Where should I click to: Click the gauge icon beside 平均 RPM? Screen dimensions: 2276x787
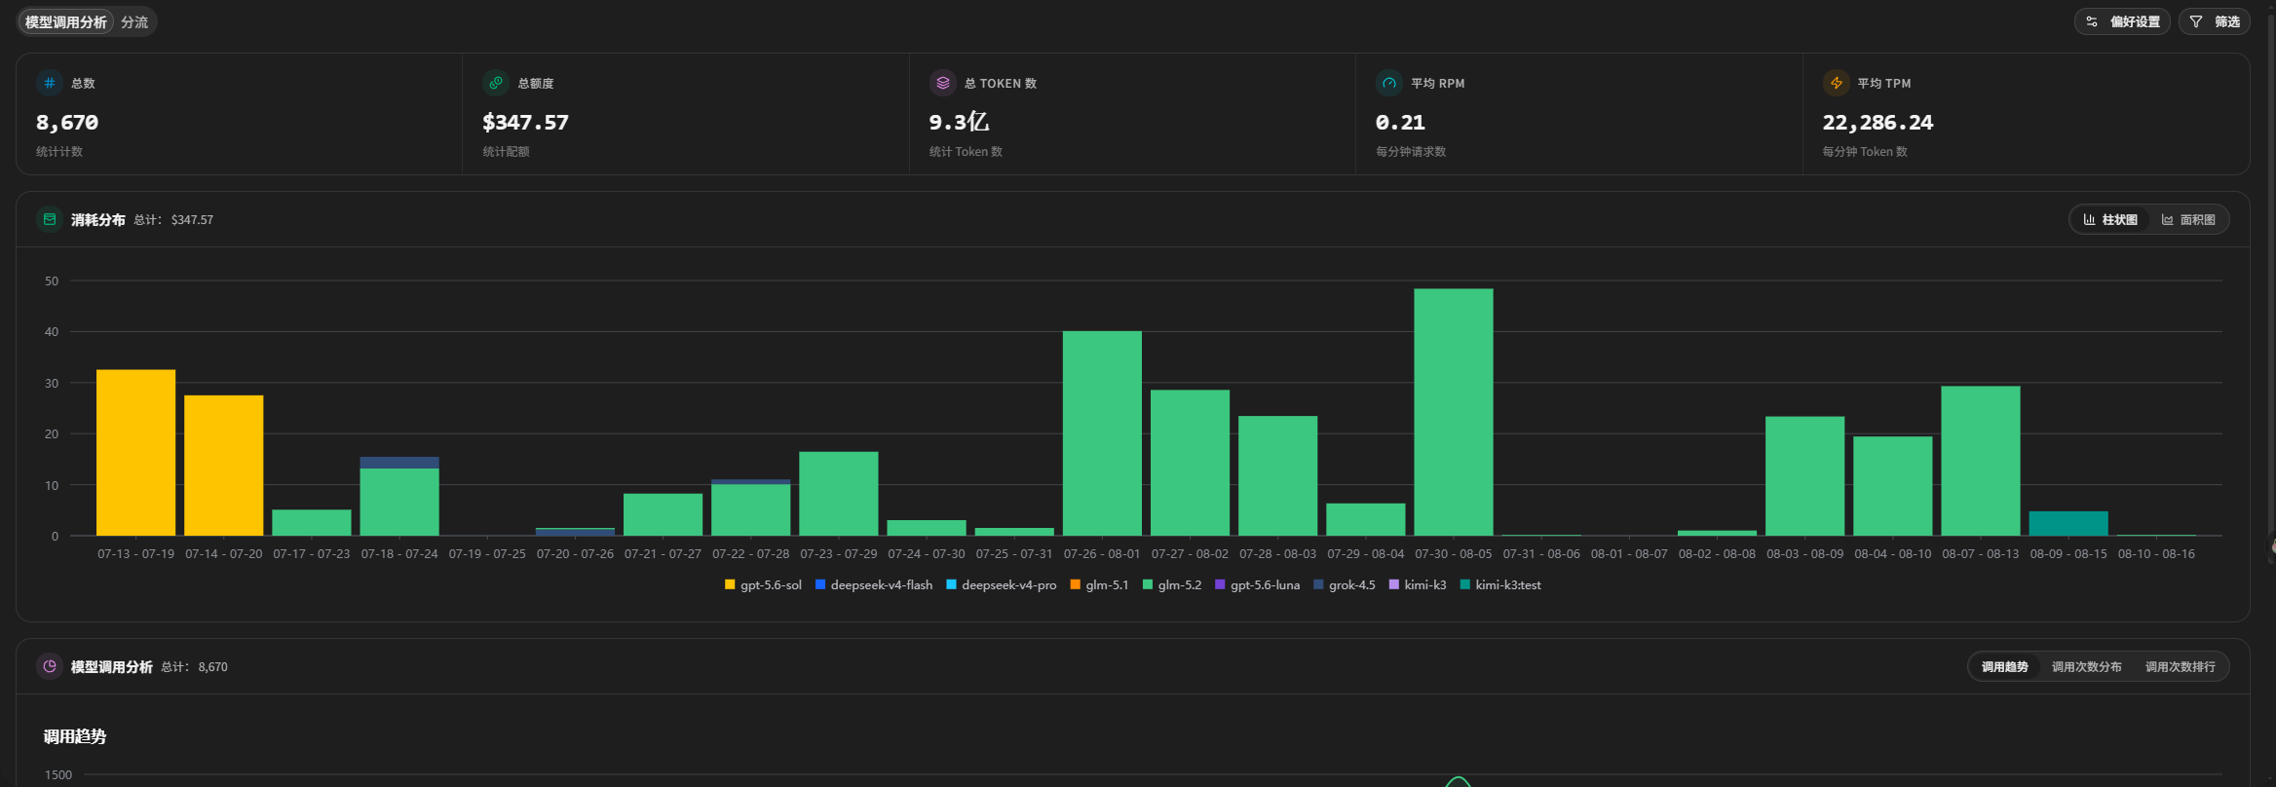1389,84
